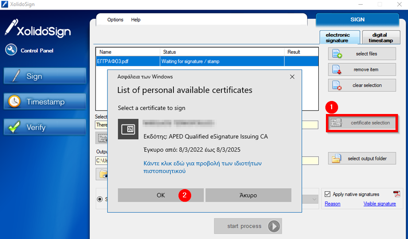Click the Name column header
The image size is (408, 239).
coord(128,52)
